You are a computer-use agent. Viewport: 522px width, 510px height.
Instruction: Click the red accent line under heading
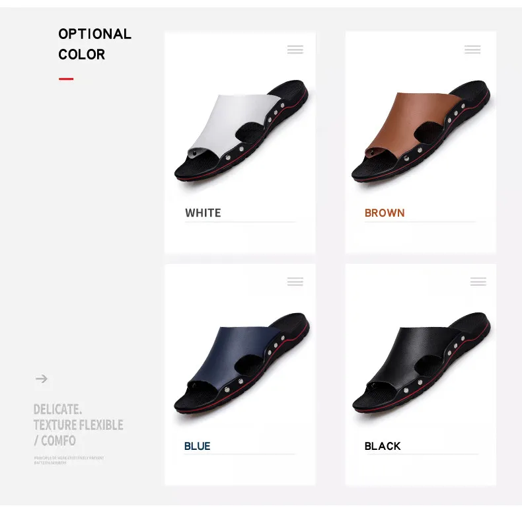[66, 79]
